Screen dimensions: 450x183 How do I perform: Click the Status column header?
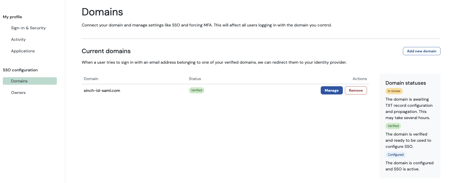point(195,79)
